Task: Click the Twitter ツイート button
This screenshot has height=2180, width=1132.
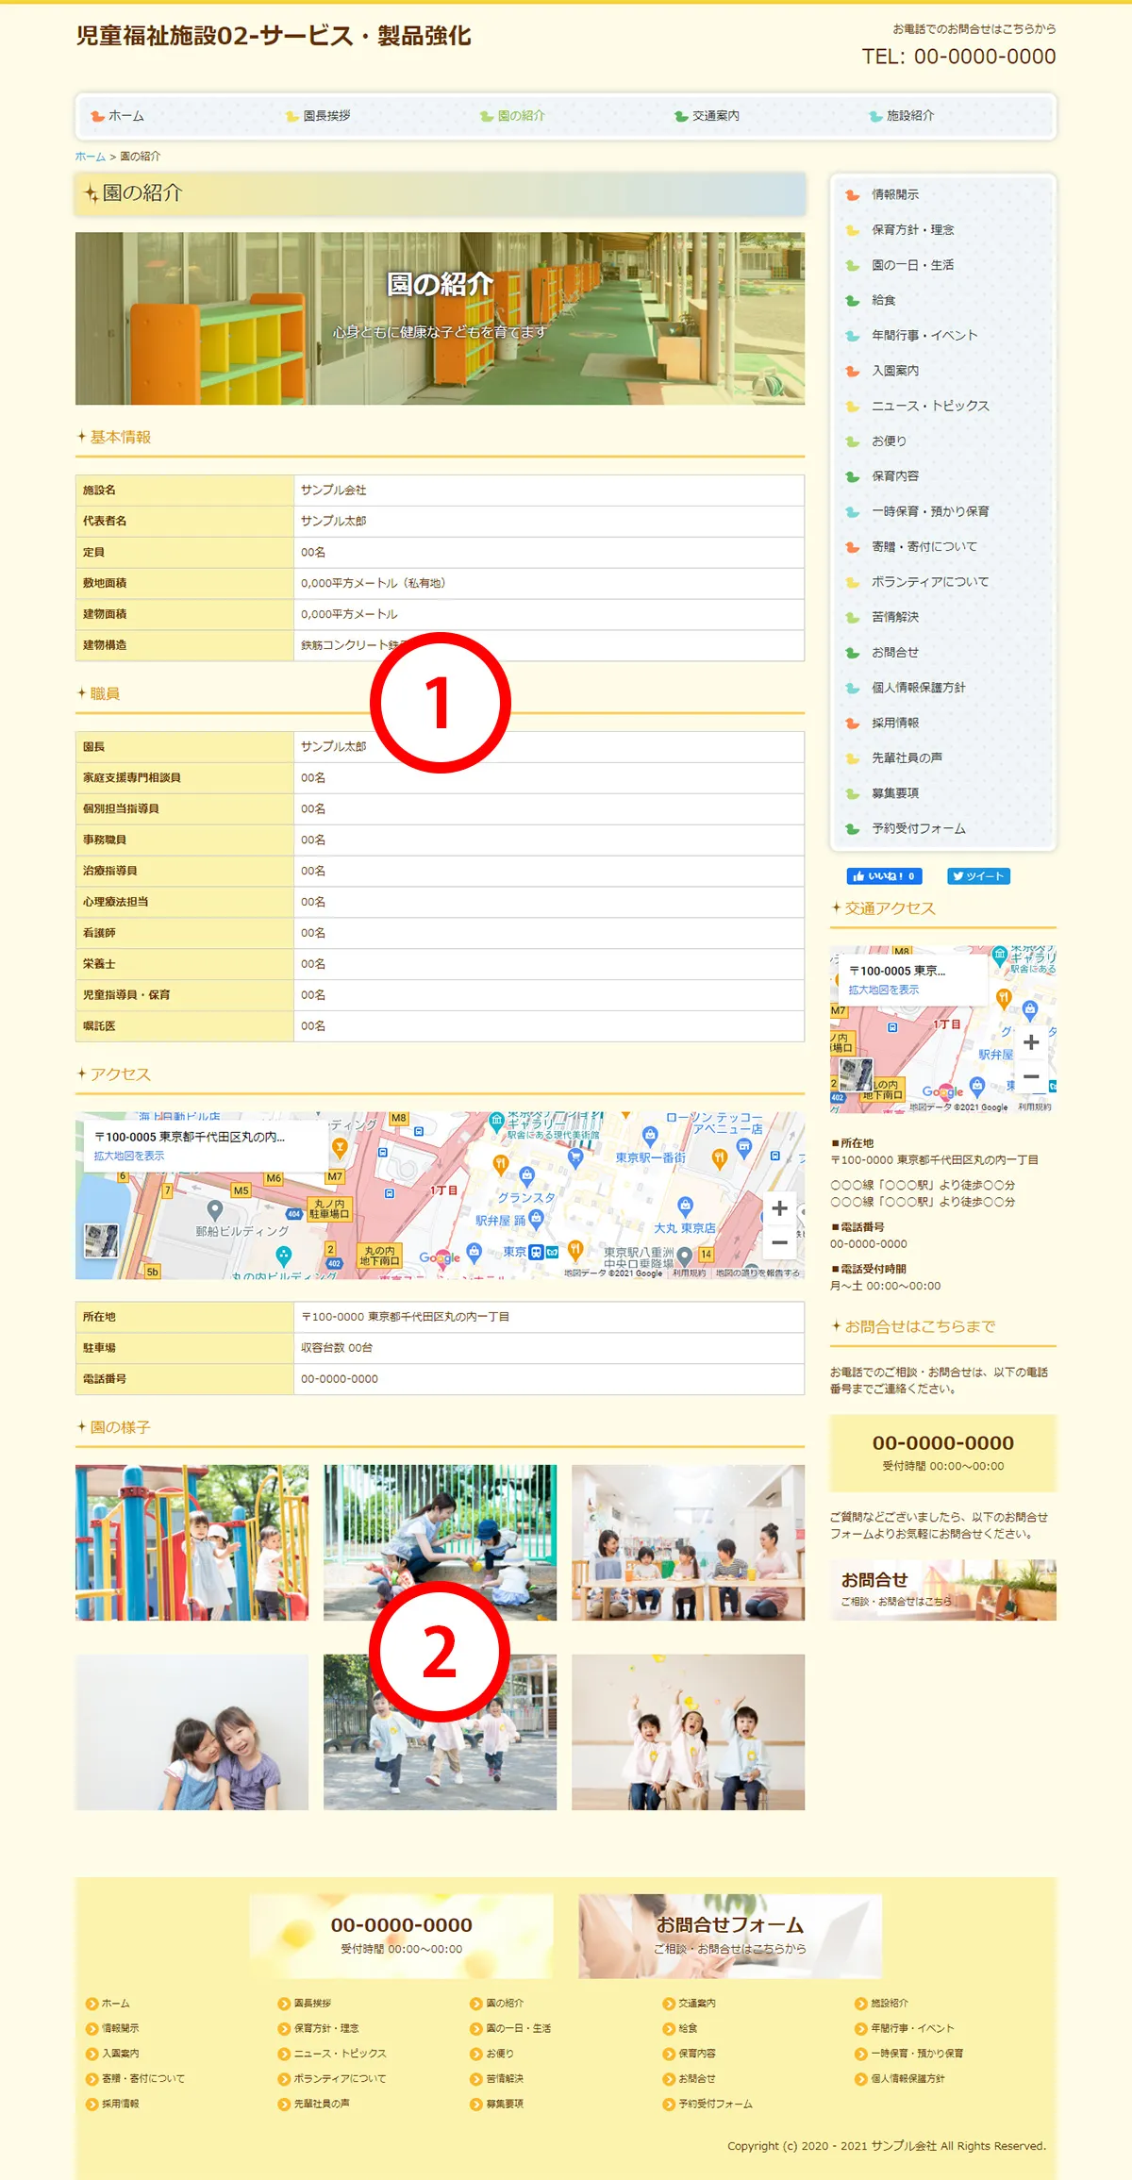Action: pos(978,876)
